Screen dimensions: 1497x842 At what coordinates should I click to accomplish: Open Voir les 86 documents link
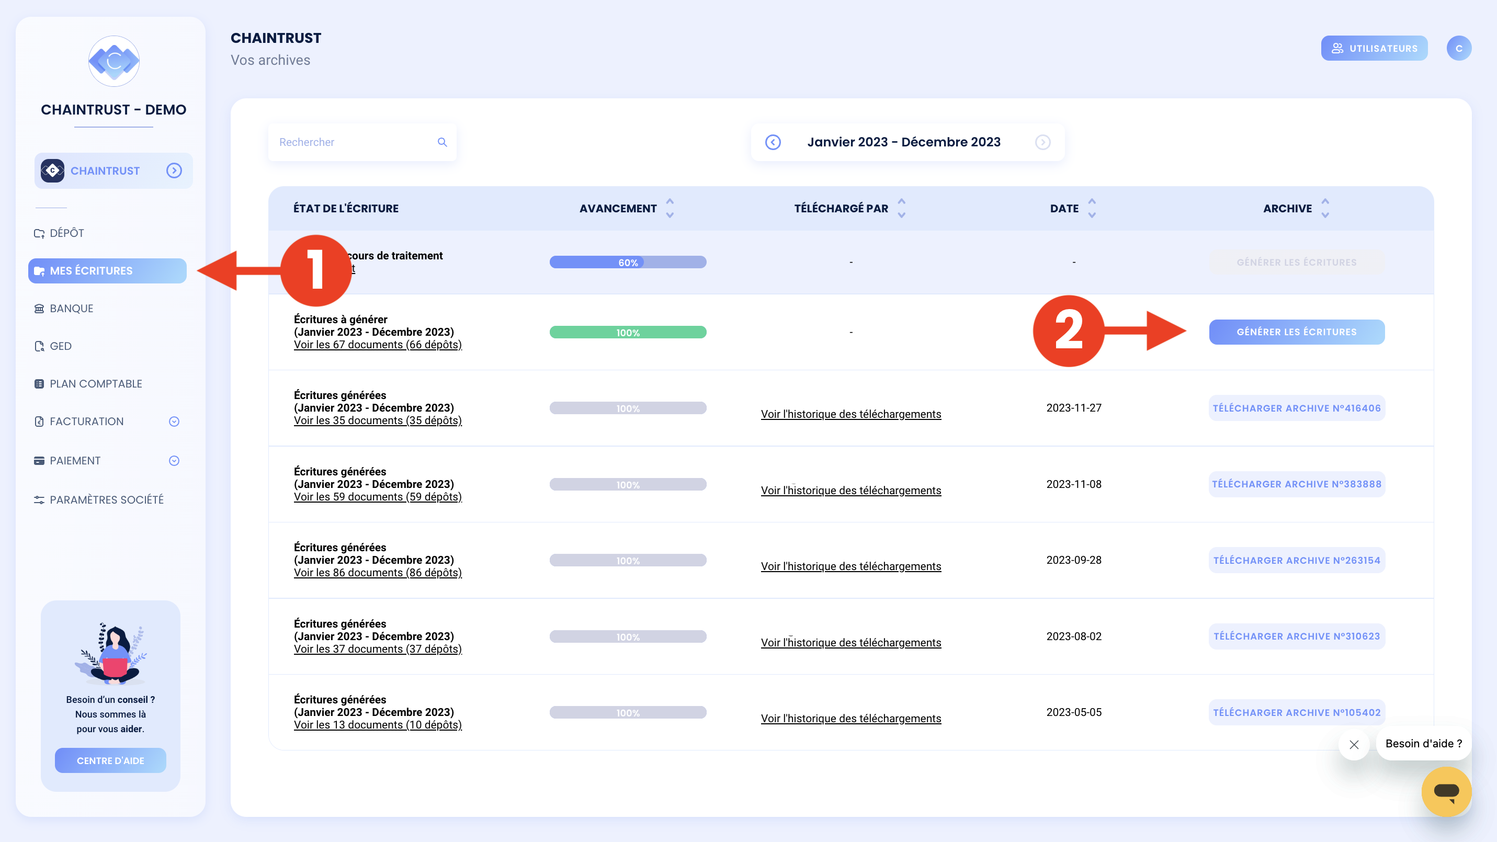pos(378,573)
